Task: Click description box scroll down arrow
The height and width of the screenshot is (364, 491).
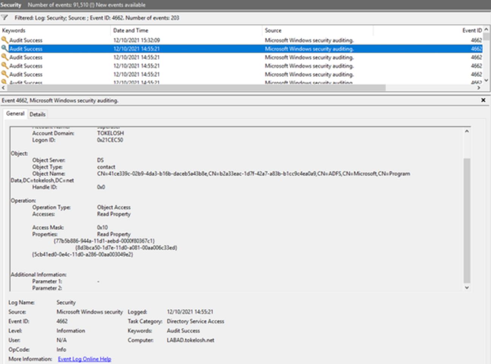Action: pos(467,287)
